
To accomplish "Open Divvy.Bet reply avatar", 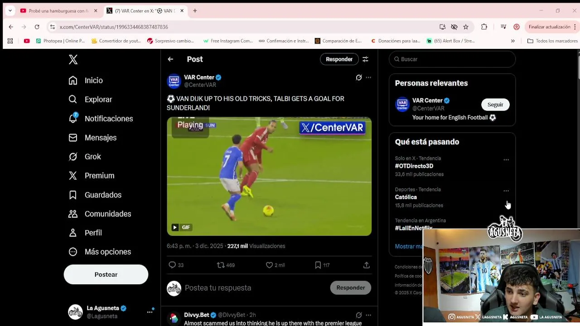I will 174,318.
